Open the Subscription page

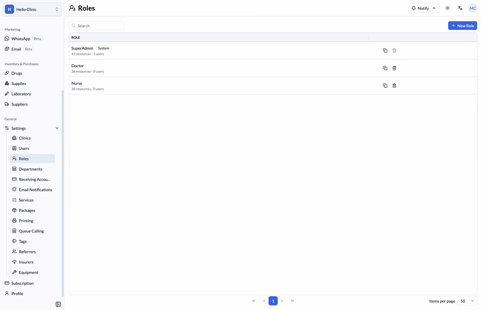point(32,283)
